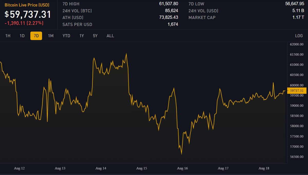Viewport: 308px width, 175px height.
Task: Click the 59000.00 price axis label
Action: (297, 106)
